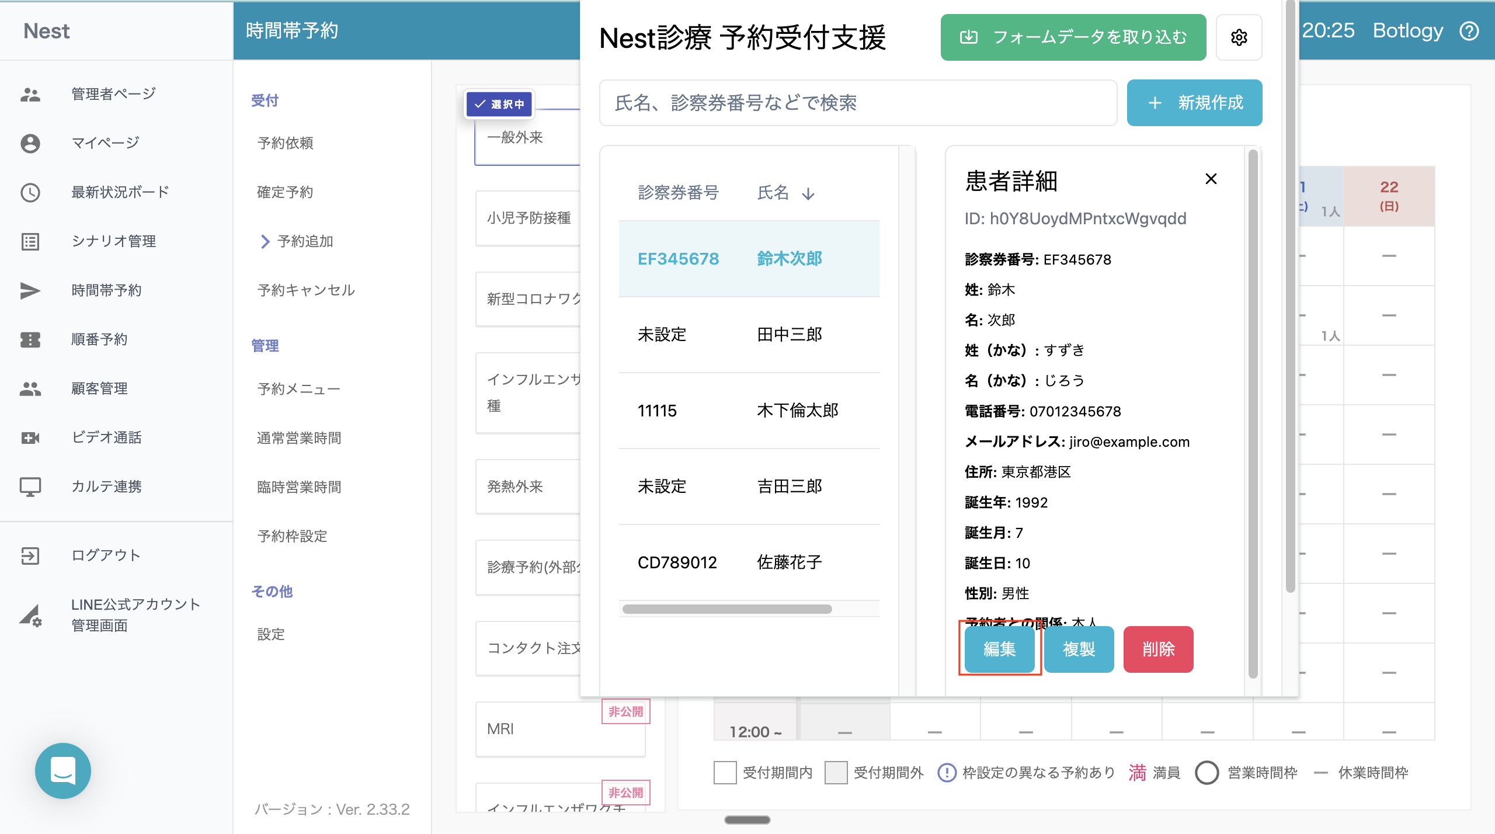Image resolution: width=1495 pixels, height=834 pixels.
Task: Open 予約メニュー in the management menu
Action: coord(298,389)
